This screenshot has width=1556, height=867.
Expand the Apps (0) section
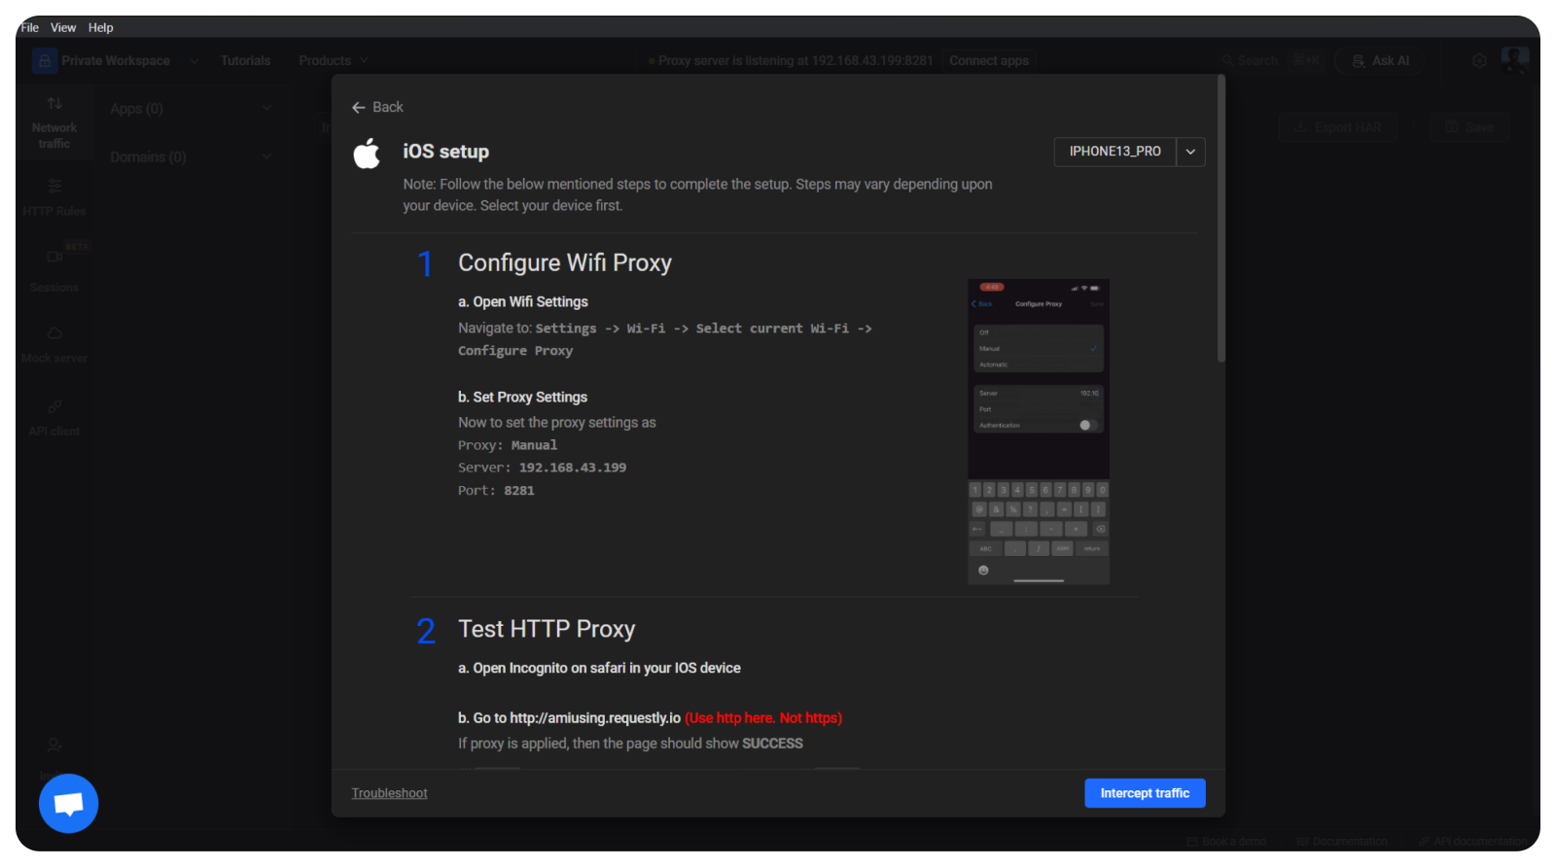pyautogui.click(x=191, y=109)
